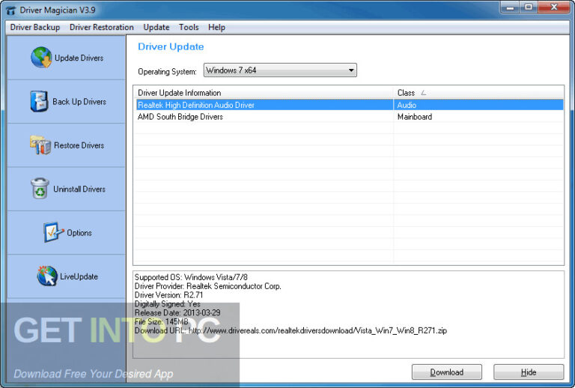Click the Driver Update heading

pyautogui.click(x=171, y=46)
